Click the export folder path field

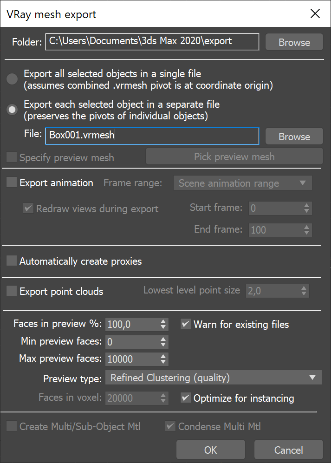[x=152, y=42]
